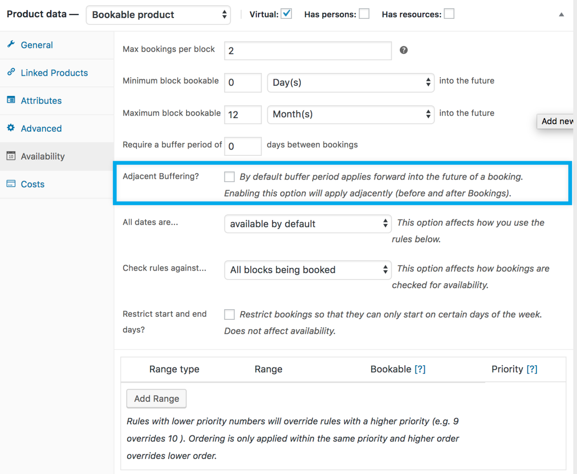The height and width of the screenshot is (474, 577).
Task: Open the 'All dates are' dropdown
Action: click(x=308, y=224)
